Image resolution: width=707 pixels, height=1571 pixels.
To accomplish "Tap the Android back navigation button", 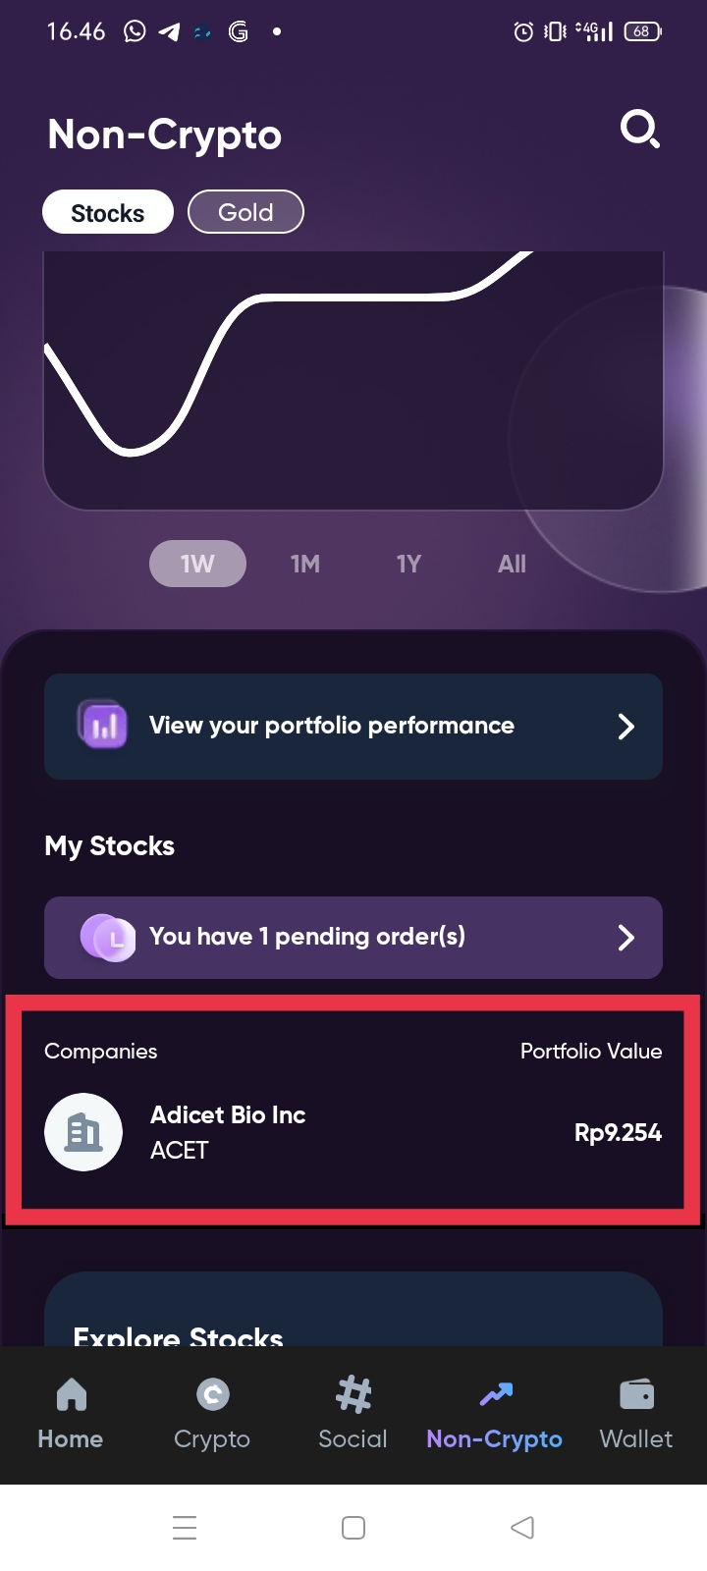I will coord(522,1528).
